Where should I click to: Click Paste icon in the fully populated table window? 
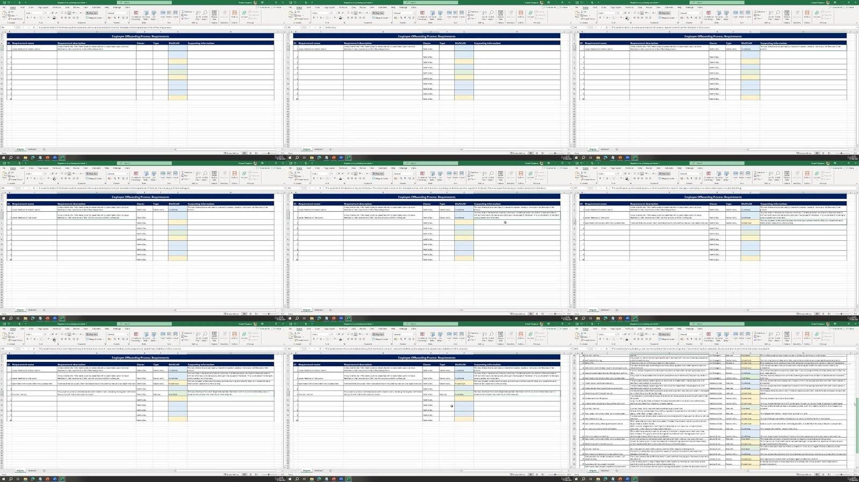pyautogui.click(x=577, y=336)
